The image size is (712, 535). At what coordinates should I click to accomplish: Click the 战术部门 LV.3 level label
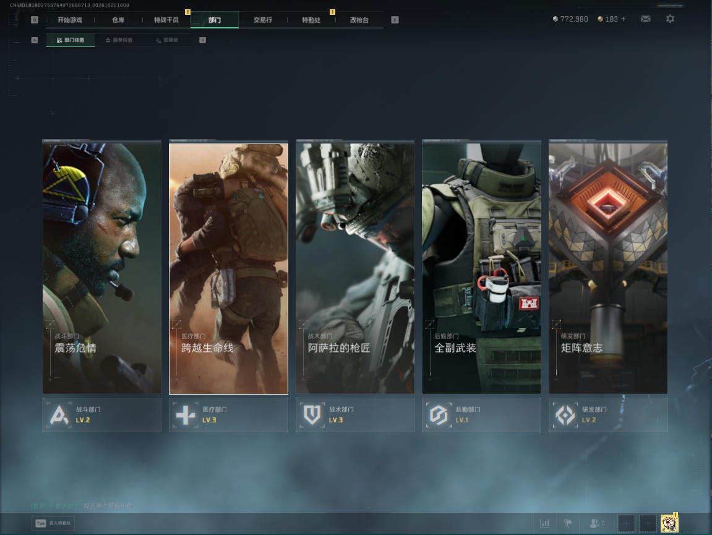pyautogui.click(x=336, y=420)
